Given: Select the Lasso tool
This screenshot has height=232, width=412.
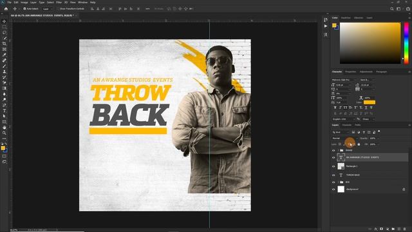Looking at the screenshot, I should coord(5,33).
